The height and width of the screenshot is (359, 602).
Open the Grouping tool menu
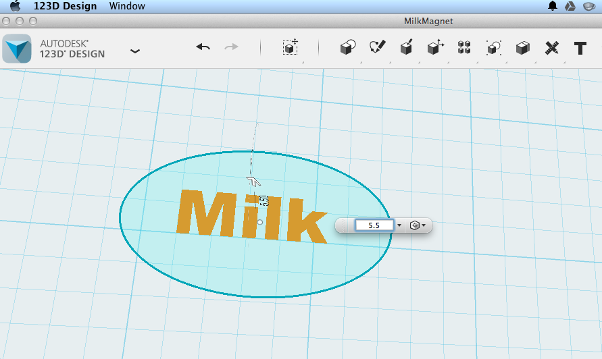tap(493, 47)
